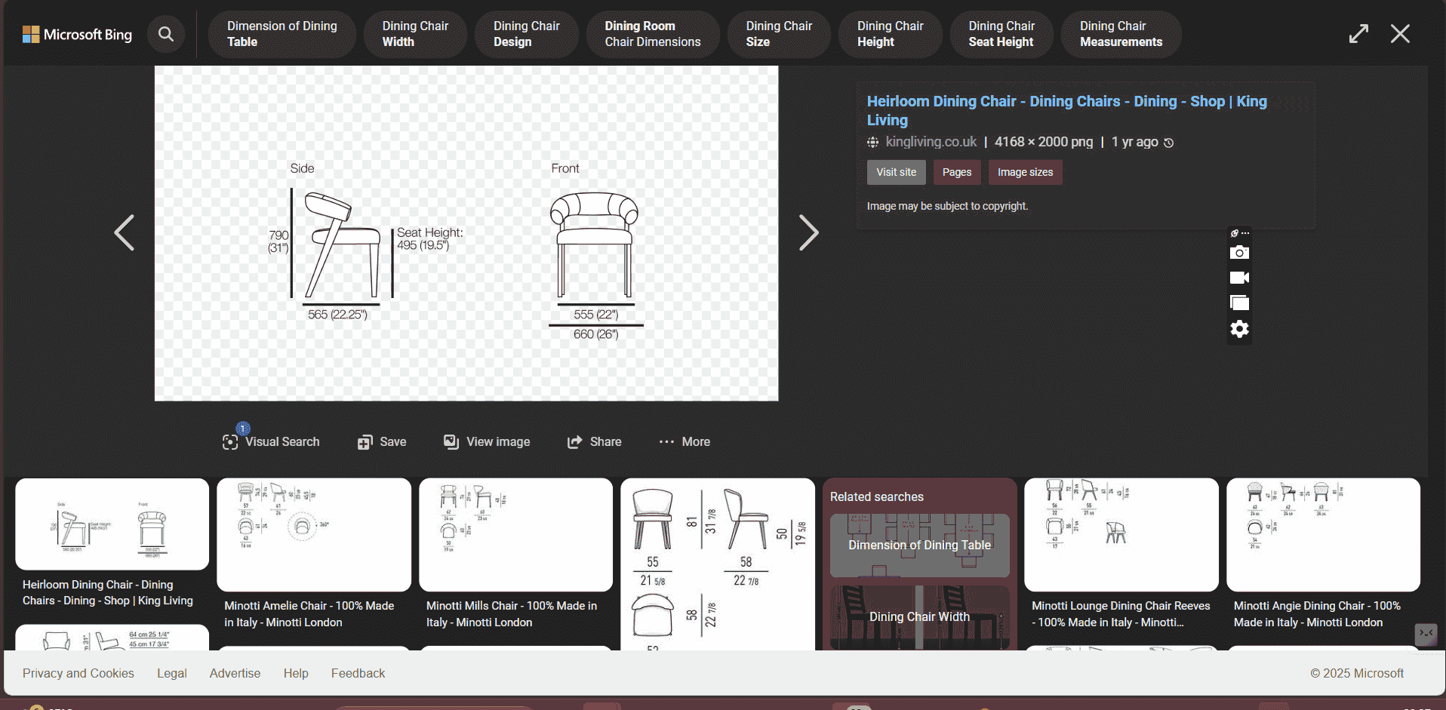
Task: Open the Minotti Amelie Chair thumbnail
Action: coord(313,535)
